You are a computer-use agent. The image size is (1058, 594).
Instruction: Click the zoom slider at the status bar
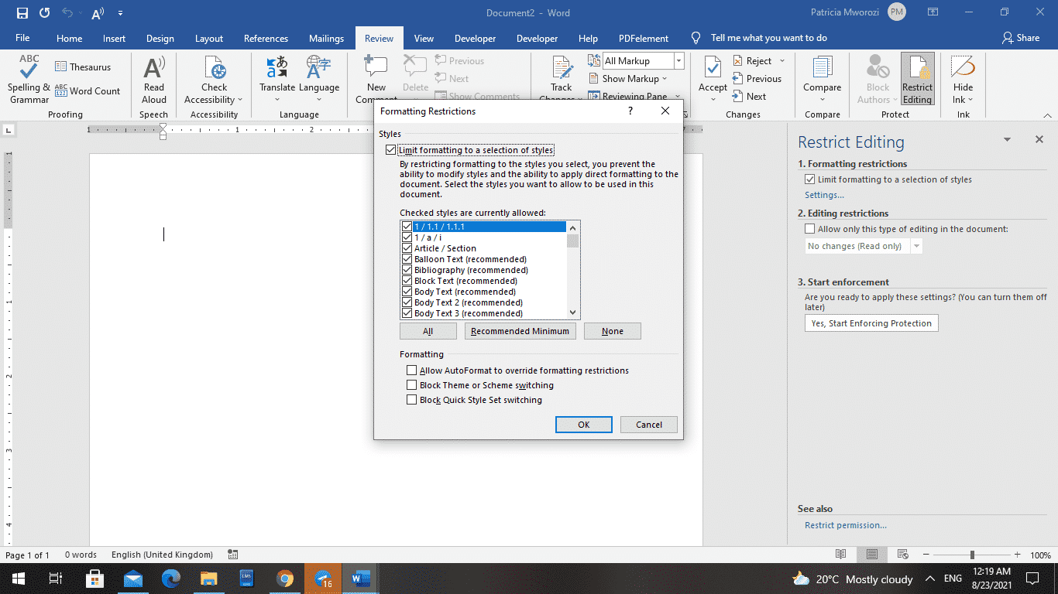click(x=972, y=555)
